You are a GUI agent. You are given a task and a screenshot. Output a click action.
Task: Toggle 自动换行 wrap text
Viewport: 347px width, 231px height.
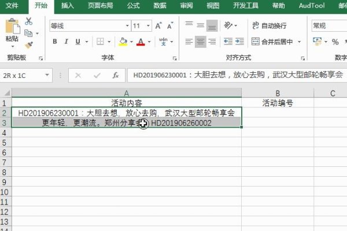[x=269, y=25]
